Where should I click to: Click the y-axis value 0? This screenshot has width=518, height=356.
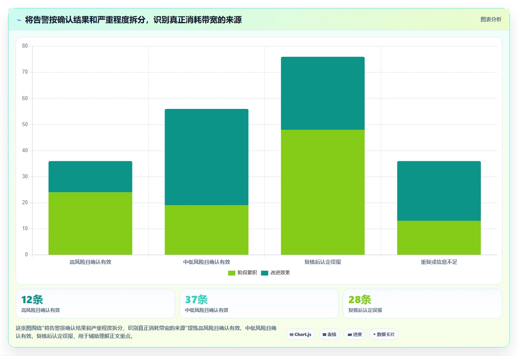point(26,255)
